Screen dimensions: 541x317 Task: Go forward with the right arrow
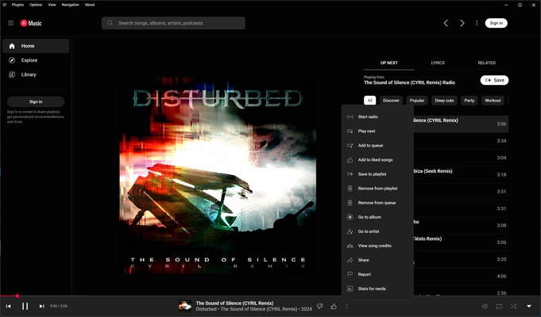click(x=462, y=23)
